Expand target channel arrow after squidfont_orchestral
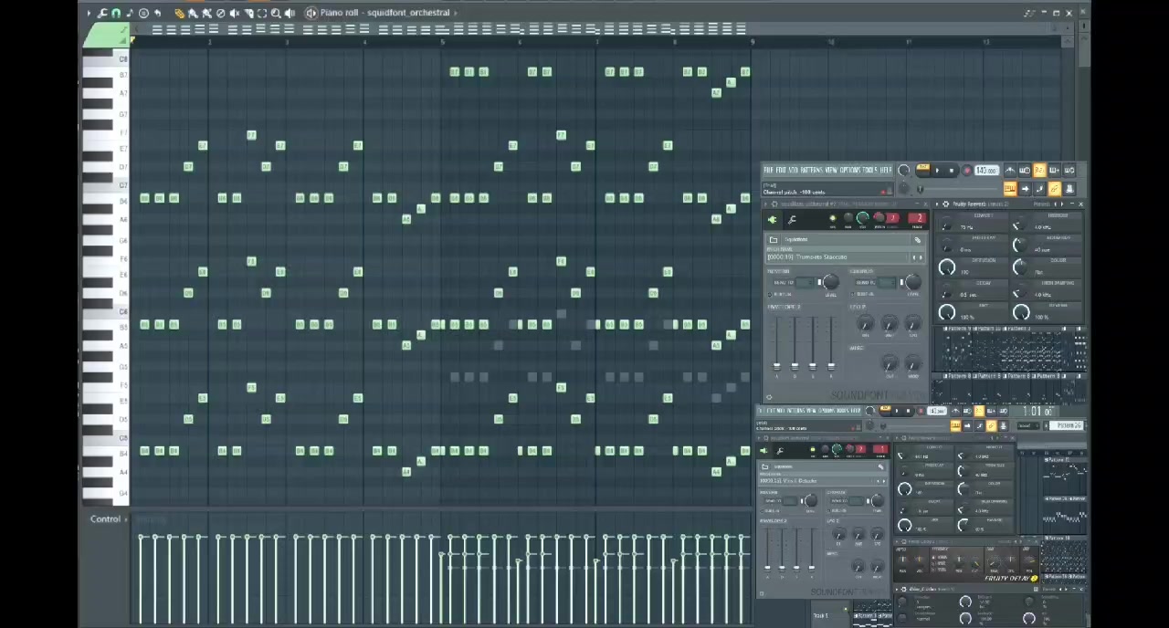The width and height of the screenshot is (1169, 628). 456,13
